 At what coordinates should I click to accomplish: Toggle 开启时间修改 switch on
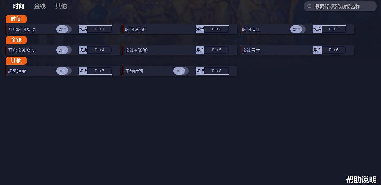(64, 29)
